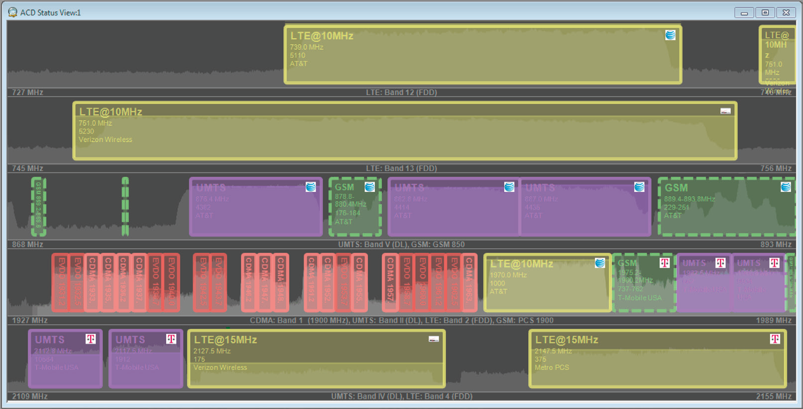Image resolution: width=803 pixels, height=409 pixels.
Task: Click the '1989 MHz' end frequency label
Action: [x=774, y=321]
